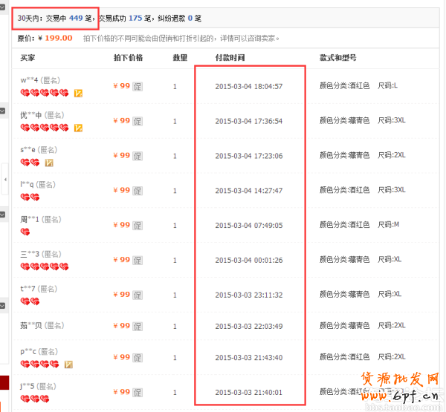446x412 pixels.
Task: Click the 款式和型号 column header
Action: [337, 57]
